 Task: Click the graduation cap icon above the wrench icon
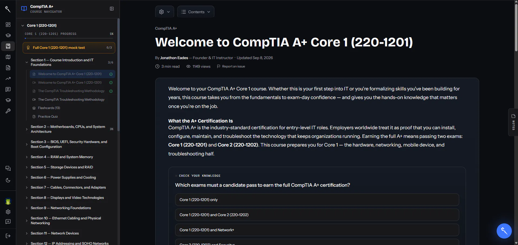(x=8, y=100)
